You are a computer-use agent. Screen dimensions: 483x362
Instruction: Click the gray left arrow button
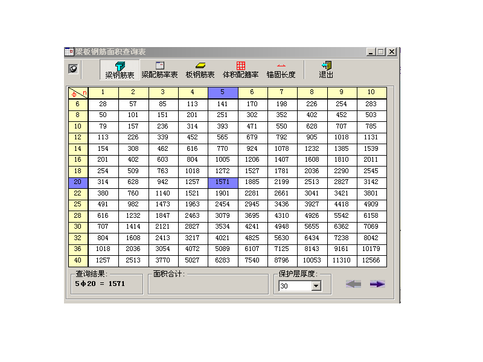353,284
